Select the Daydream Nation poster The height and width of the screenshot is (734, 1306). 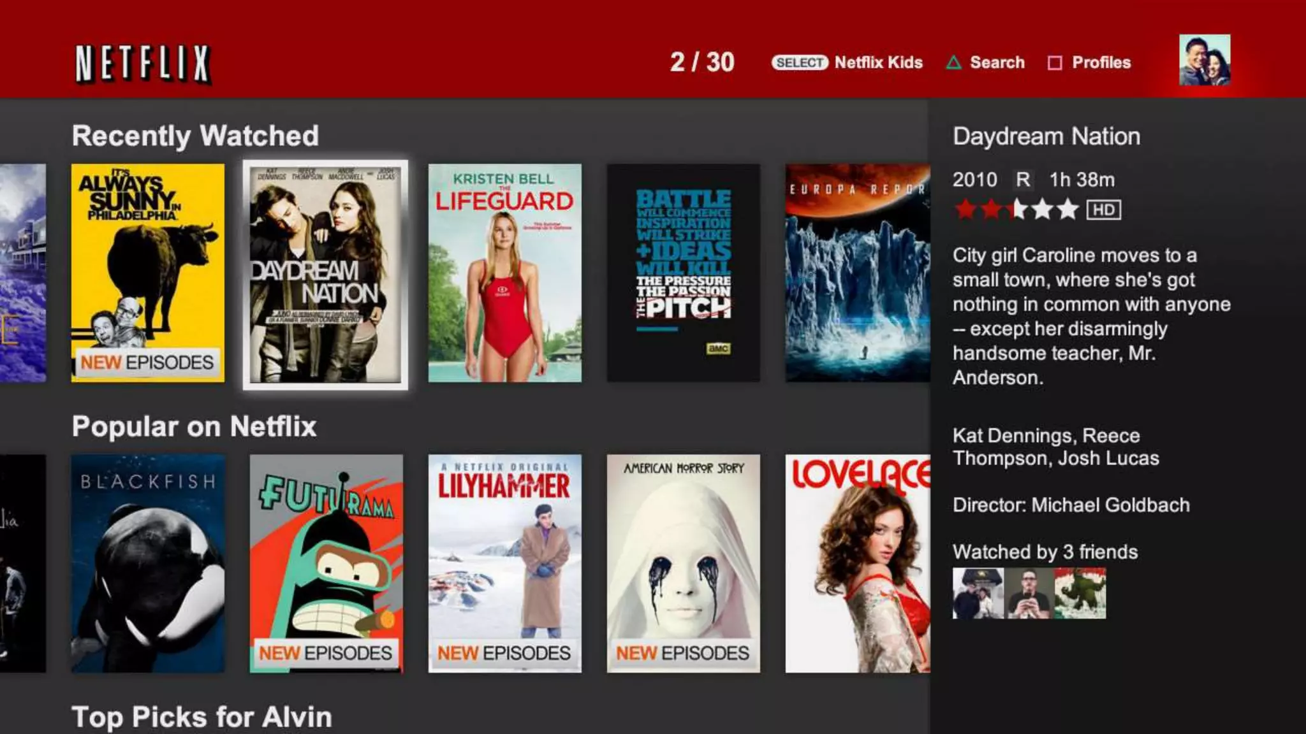(325, 274)
